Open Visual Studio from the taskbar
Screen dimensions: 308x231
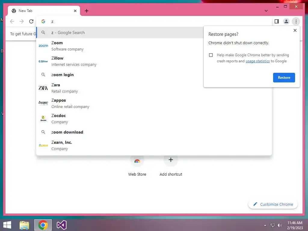61,225
